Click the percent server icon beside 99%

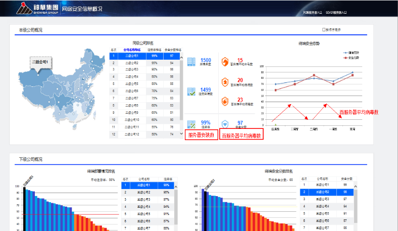[191, 124]
